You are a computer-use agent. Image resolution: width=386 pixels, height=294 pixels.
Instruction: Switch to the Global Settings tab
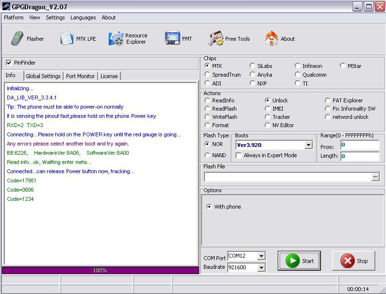point(43,76)
